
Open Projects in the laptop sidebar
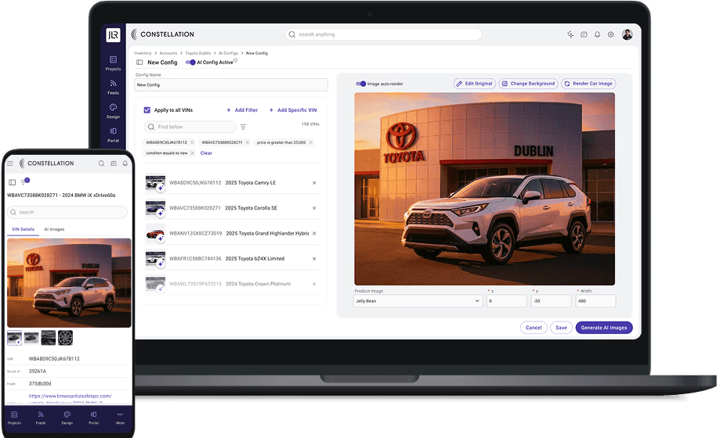point(113,63)
